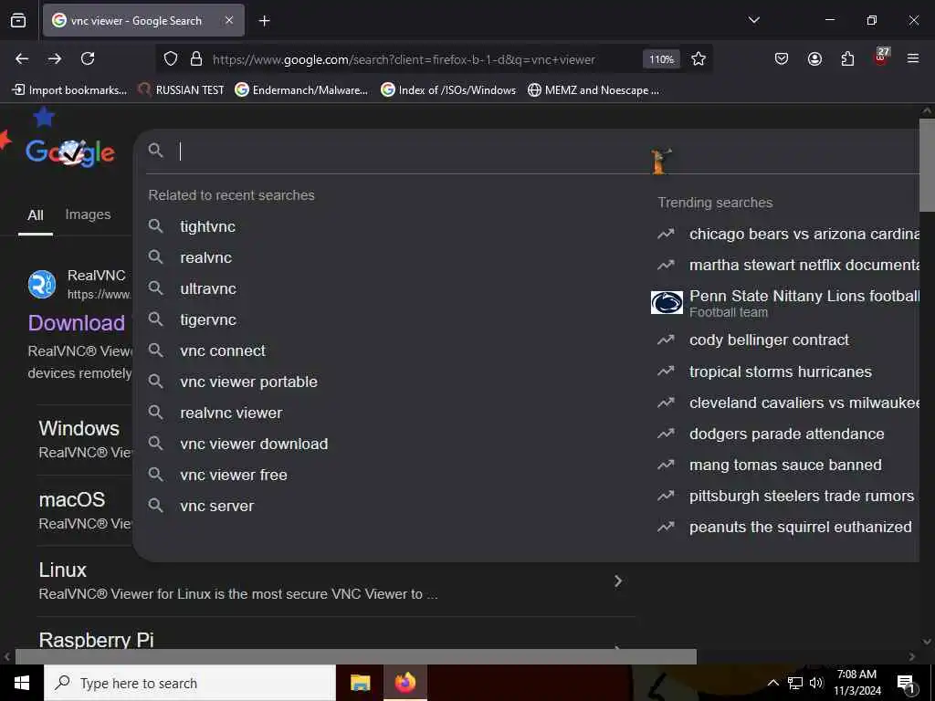935x701 pixels.
Task: Click the search magnifier in search box
Action: click(155, 151)
